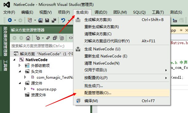Expand the com_fomagic_TestNa header file node
Screen dimensions: 188x113
pos(25,77)
